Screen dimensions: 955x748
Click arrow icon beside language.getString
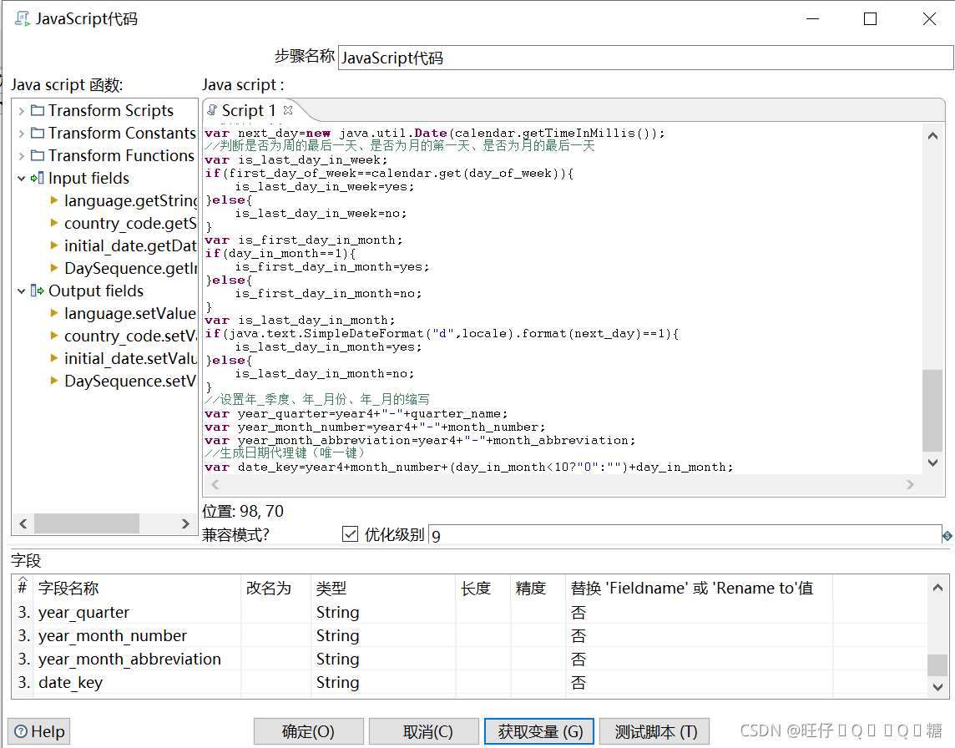click(54, 200)
